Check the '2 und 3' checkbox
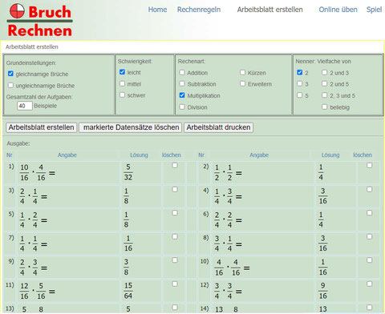 (x=324, y=72)
